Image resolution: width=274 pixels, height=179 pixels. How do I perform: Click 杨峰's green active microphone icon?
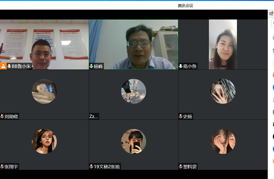coord(91,66)
